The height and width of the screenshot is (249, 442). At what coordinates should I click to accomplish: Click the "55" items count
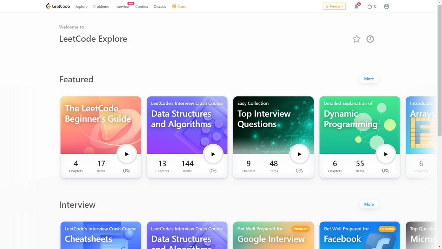360,163
